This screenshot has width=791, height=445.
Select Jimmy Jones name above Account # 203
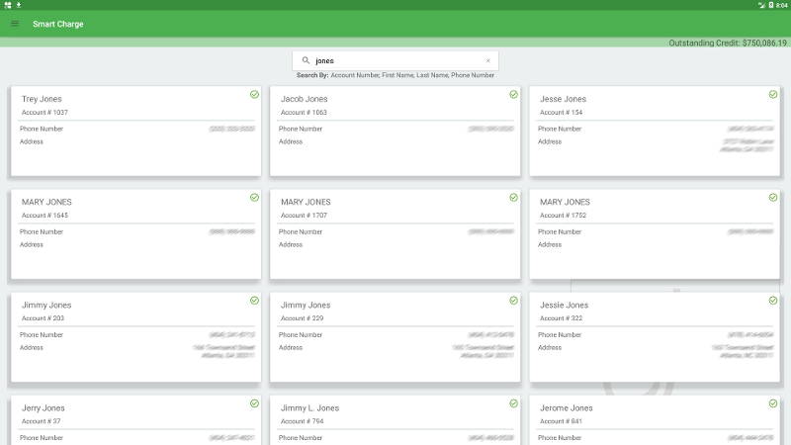click(46, 306)
